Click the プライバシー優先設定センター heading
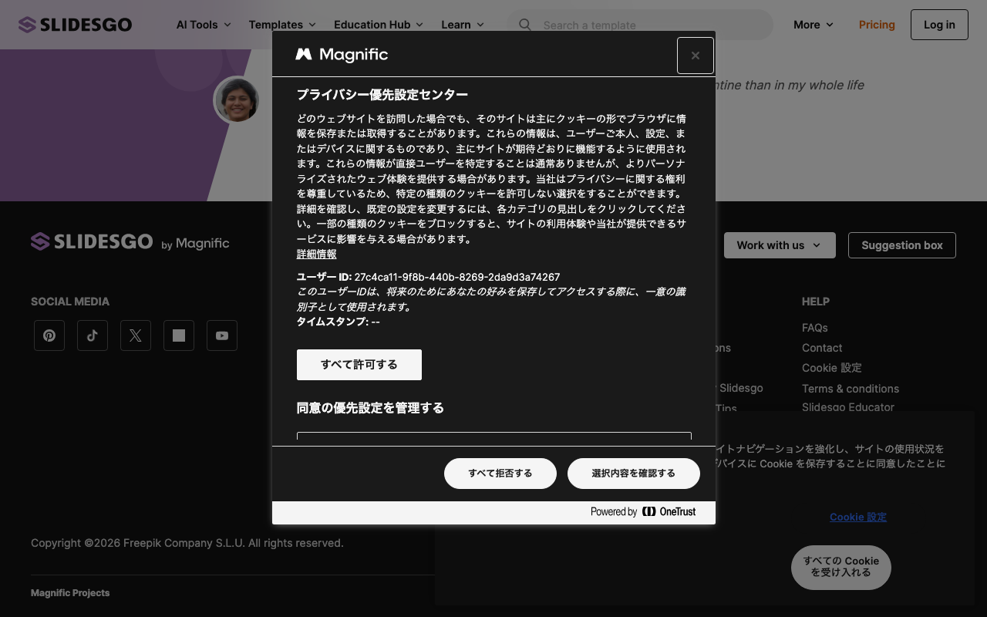 tap(382, 95)
